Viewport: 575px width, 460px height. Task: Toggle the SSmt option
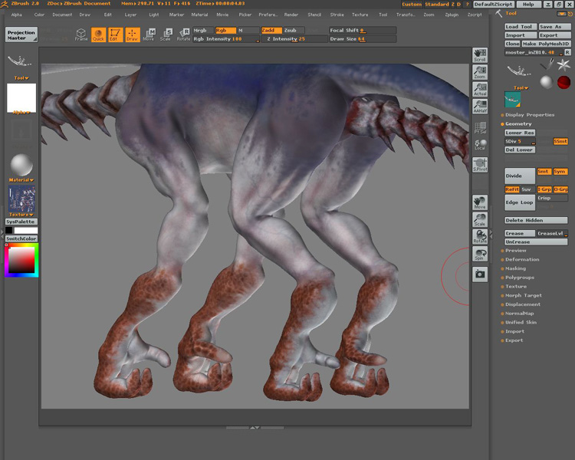click(x=560, y=141)
